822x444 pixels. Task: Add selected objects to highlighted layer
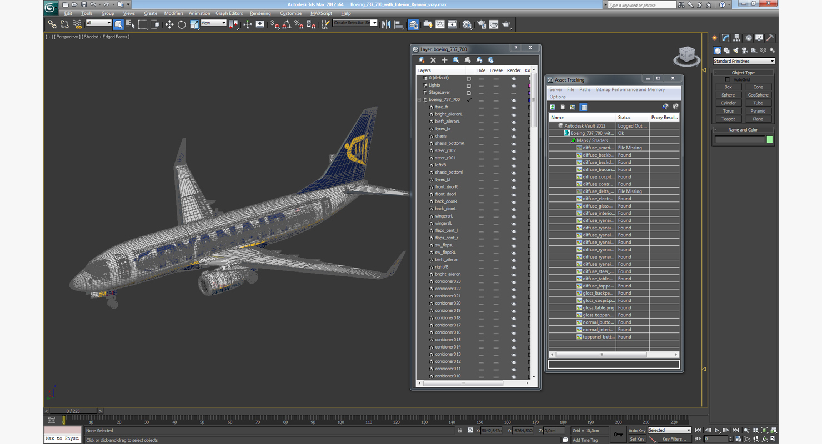[444, 60]
